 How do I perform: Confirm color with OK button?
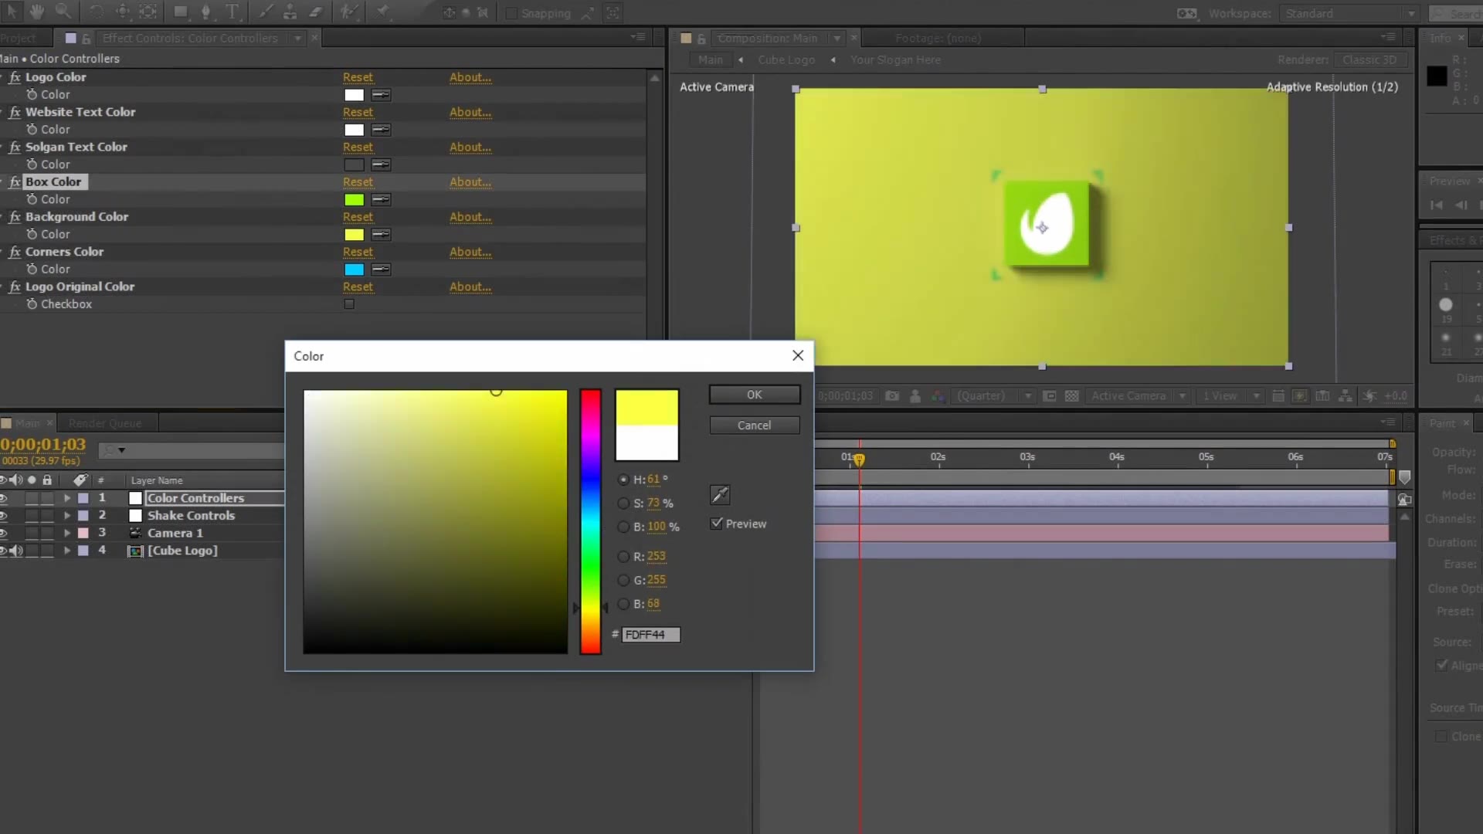coord(755,395)
